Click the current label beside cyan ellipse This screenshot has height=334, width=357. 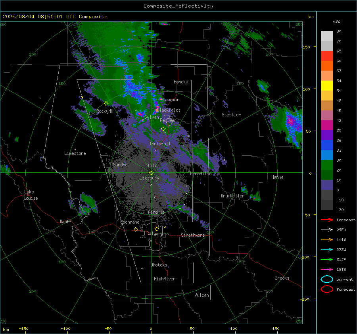point(345,280)
